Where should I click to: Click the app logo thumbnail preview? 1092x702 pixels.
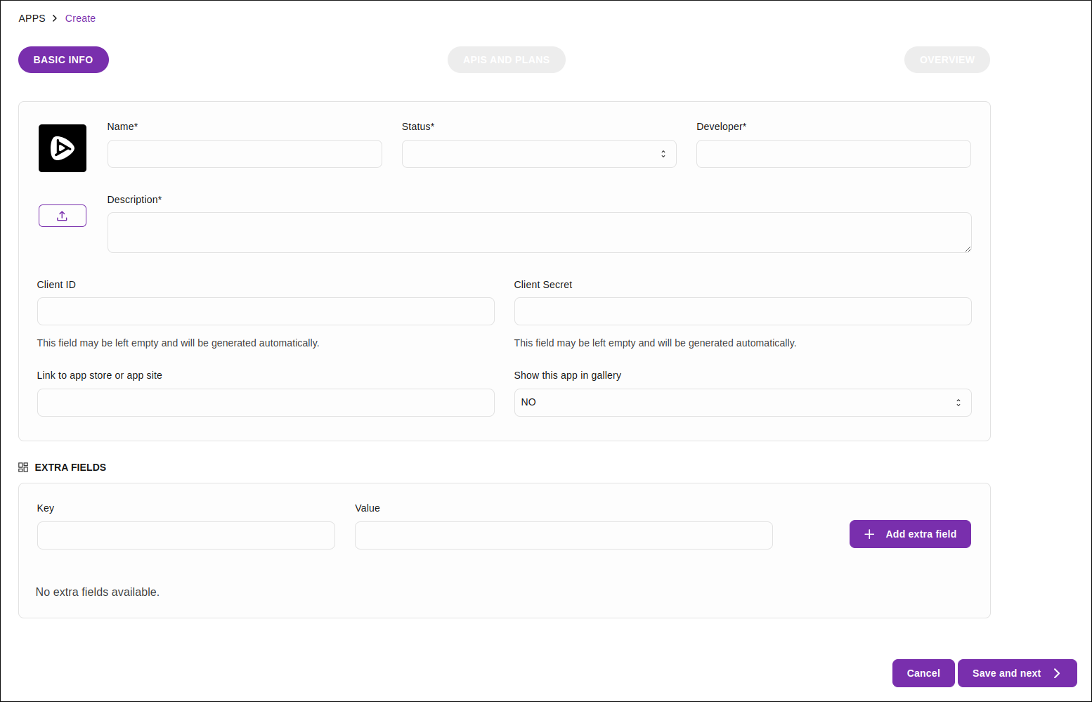click(63, 148)
